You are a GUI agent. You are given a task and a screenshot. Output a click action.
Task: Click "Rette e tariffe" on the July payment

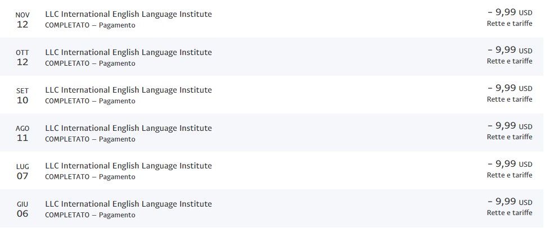[510, 175]
